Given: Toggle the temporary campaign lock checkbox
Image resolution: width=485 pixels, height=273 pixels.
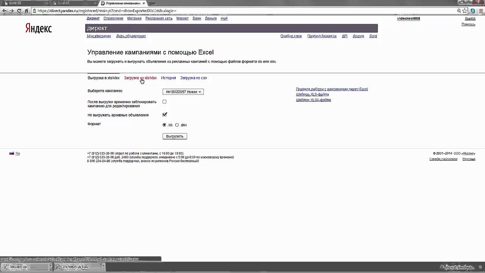Looking at the screenshot, I should (x=164, y=102).
